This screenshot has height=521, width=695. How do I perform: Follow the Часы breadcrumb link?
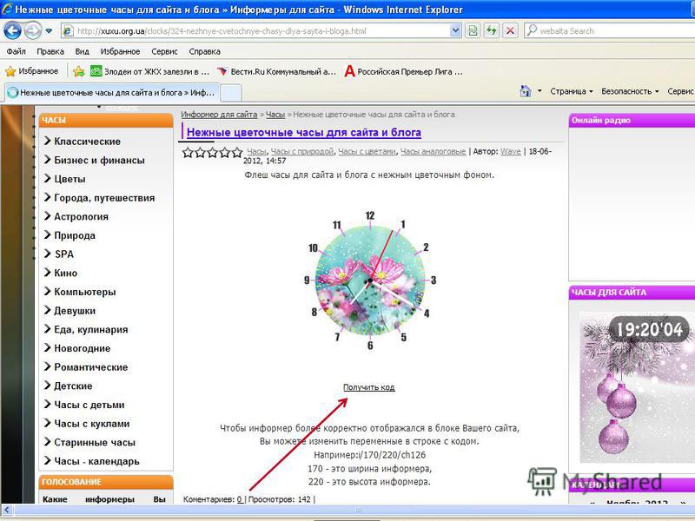pos(275,115)
